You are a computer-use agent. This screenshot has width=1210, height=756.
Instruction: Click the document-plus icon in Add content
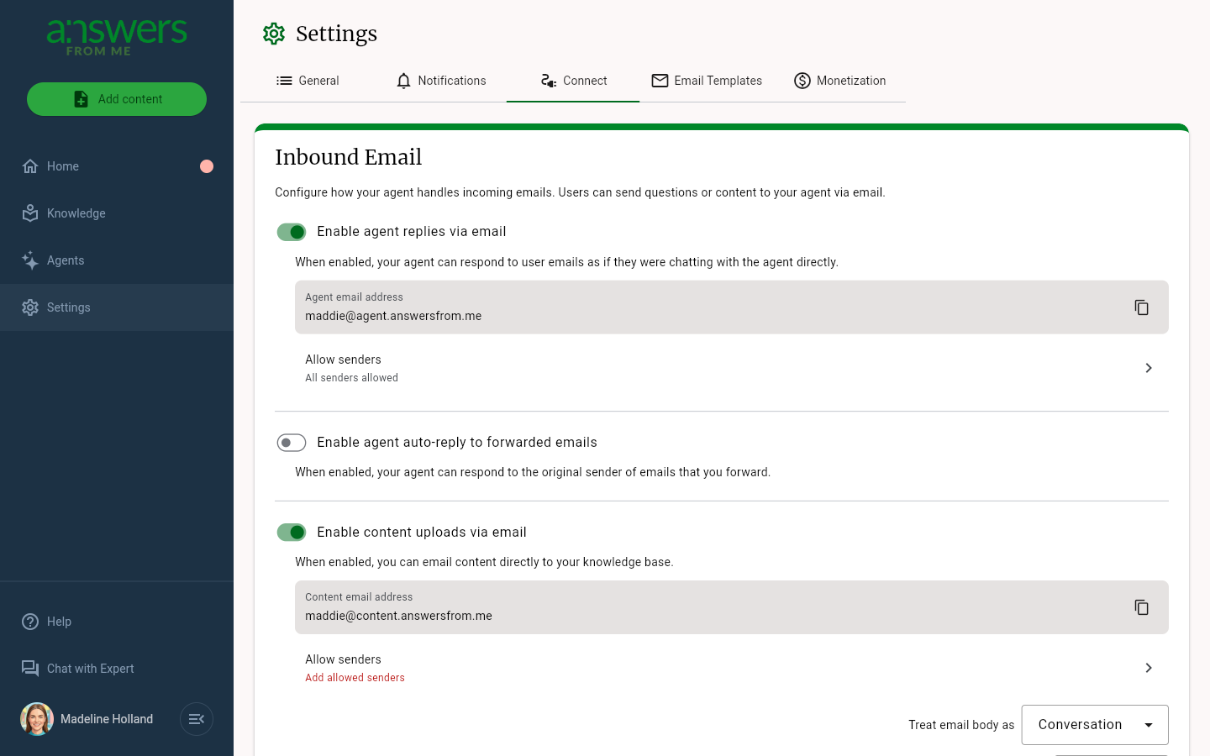81,99
